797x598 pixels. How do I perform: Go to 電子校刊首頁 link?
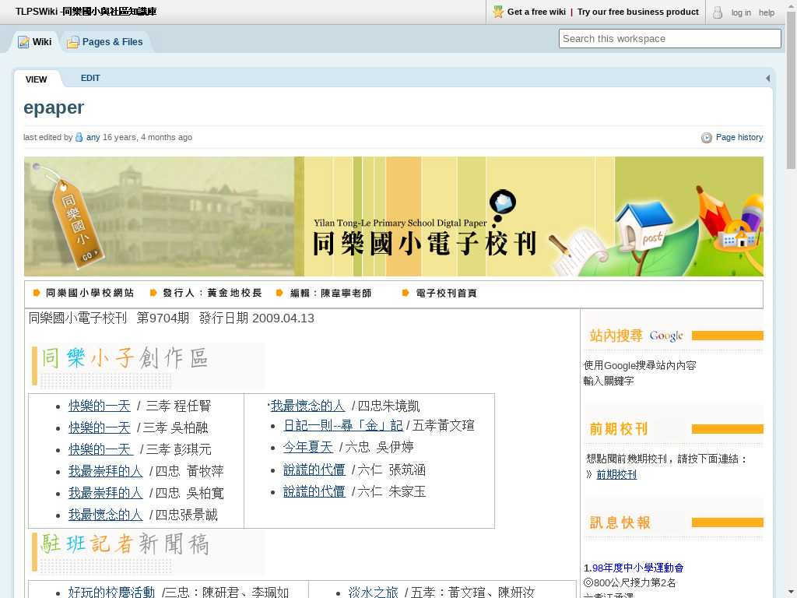[x=446, y=293]
